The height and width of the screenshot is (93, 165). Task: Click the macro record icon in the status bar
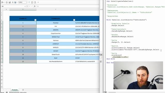pos(7,92)
